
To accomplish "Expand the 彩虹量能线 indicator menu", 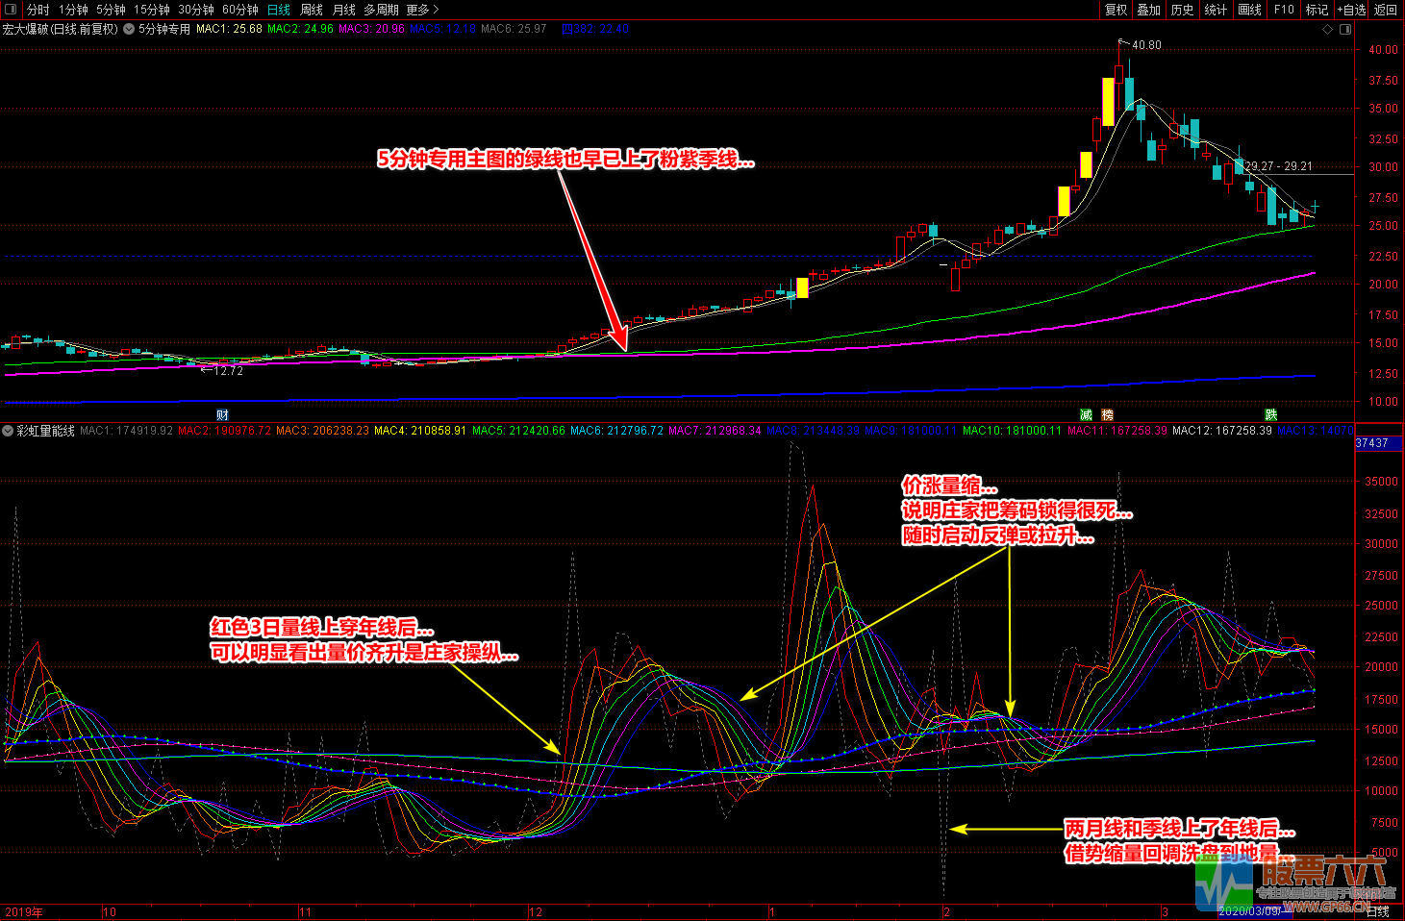I will tap(9, 431).
